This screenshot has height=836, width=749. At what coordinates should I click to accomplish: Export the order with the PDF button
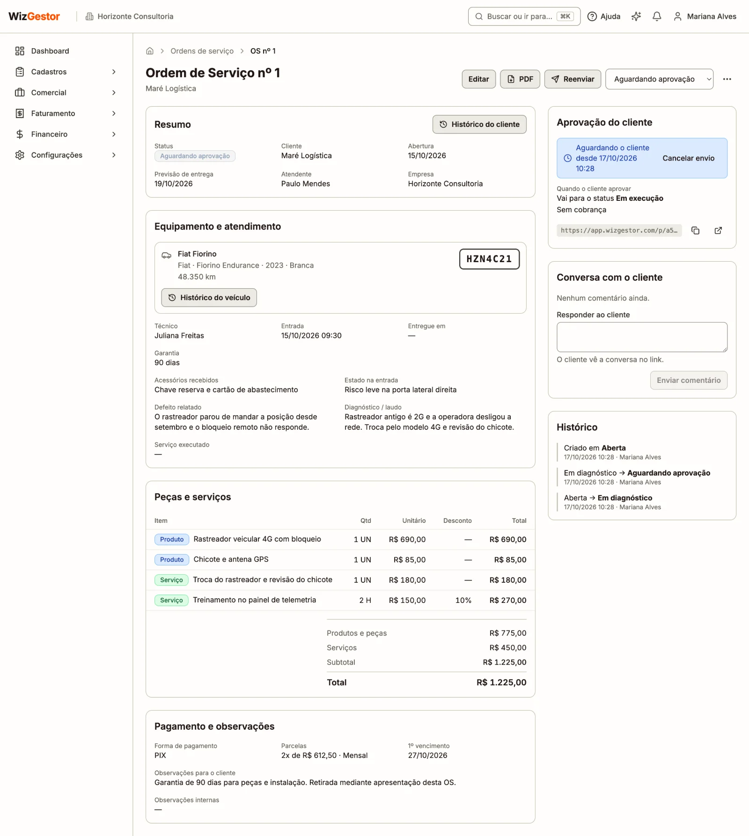pyautogui.click(x=520, y=79)
